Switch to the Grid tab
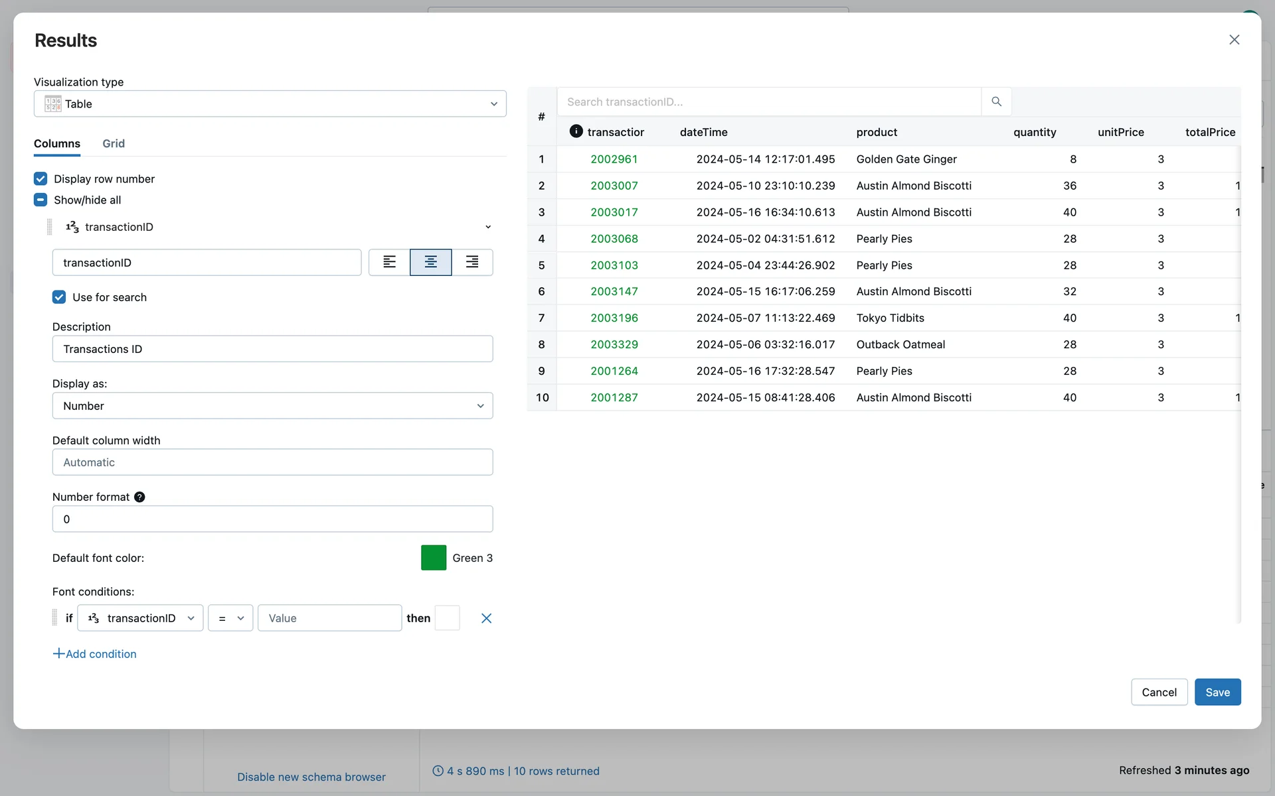1275x796 pixels. click(x=114, y=143)
